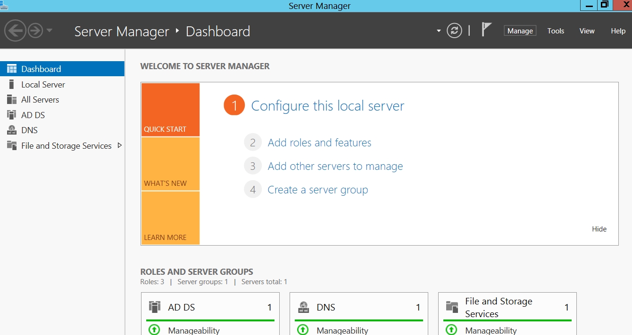Screen dimensions: 632x335
Task: Select the WHAT'S NEW tile
Action: [x=170, y=164]
